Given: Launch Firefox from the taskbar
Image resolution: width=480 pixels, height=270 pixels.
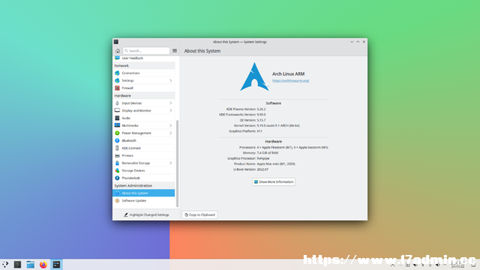Looking at the screenshot, I should [x=43, y=265].
